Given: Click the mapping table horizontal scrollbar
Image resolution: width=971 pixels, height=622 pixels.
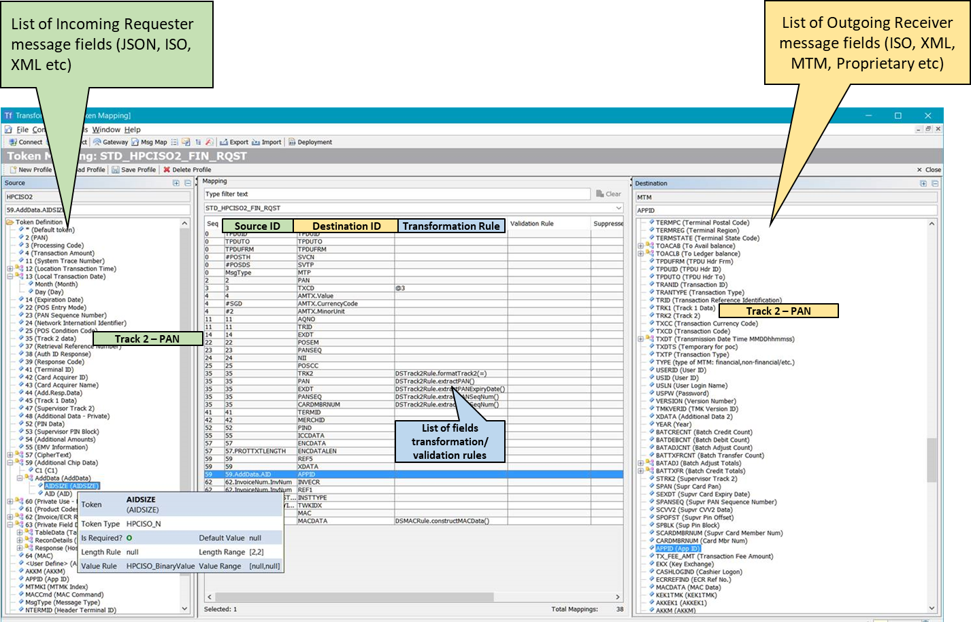Looking at the screenshot, I should click(x=414, y=597).
